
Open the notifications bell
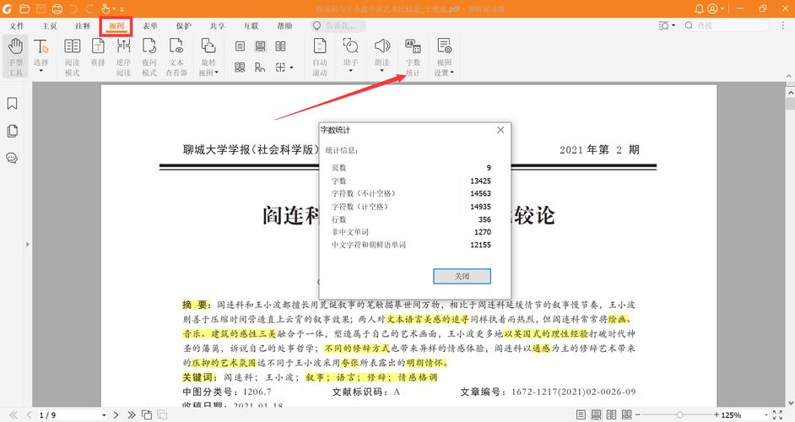point(699,8)
